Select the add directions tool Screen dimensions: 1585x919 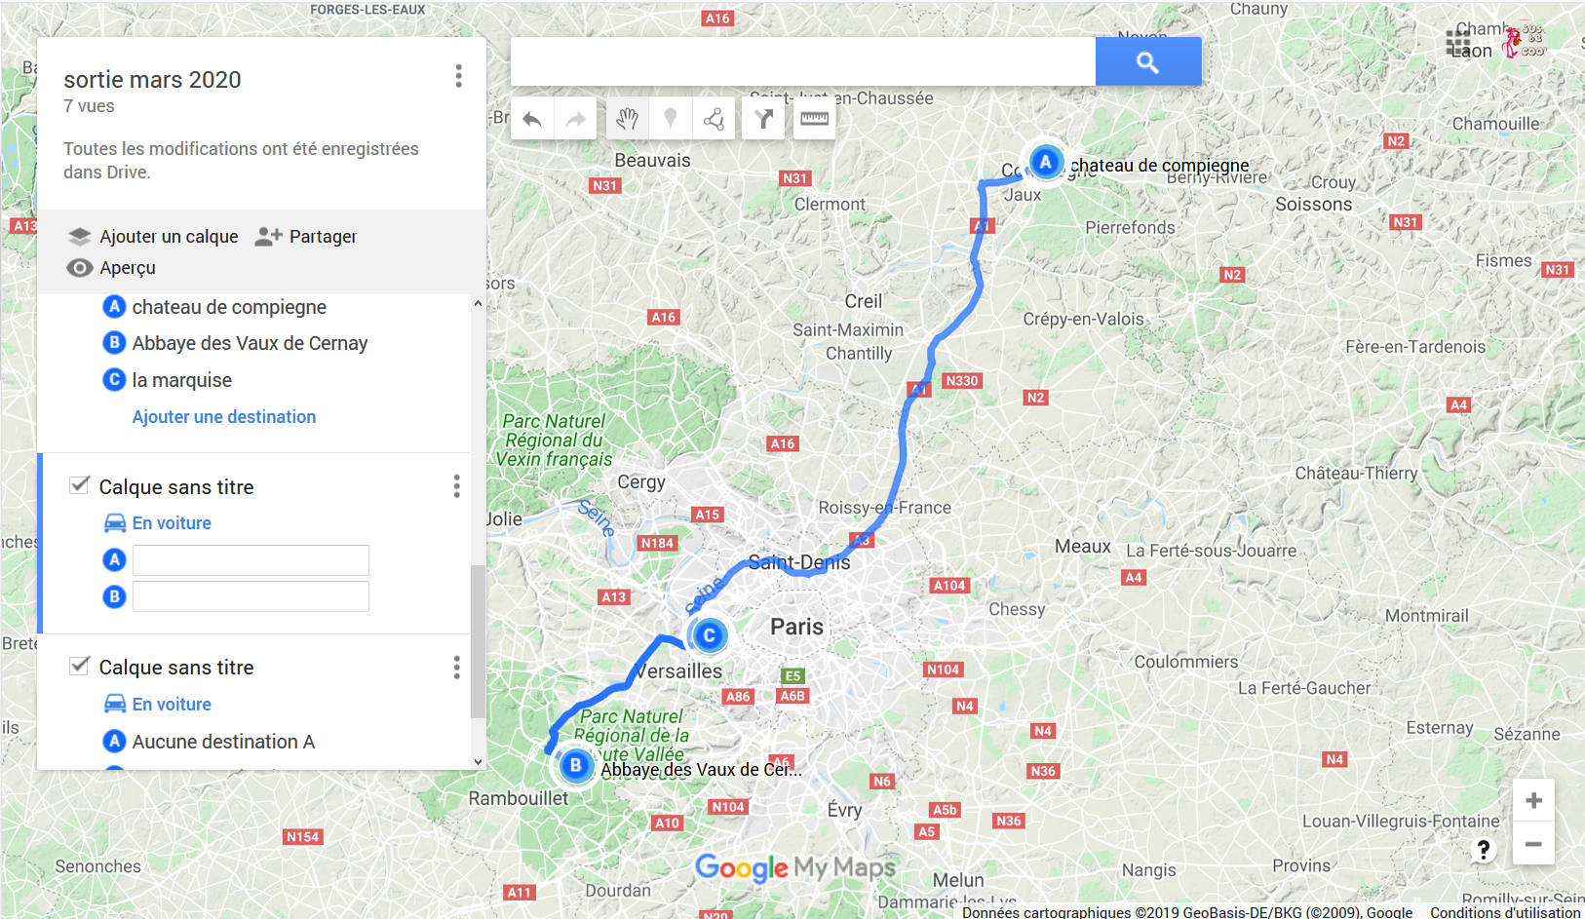[x=763, y=119]
